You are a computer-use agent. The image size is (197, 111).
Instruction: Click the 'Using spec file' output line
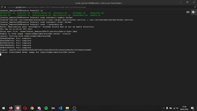click(x=38, y=31)
